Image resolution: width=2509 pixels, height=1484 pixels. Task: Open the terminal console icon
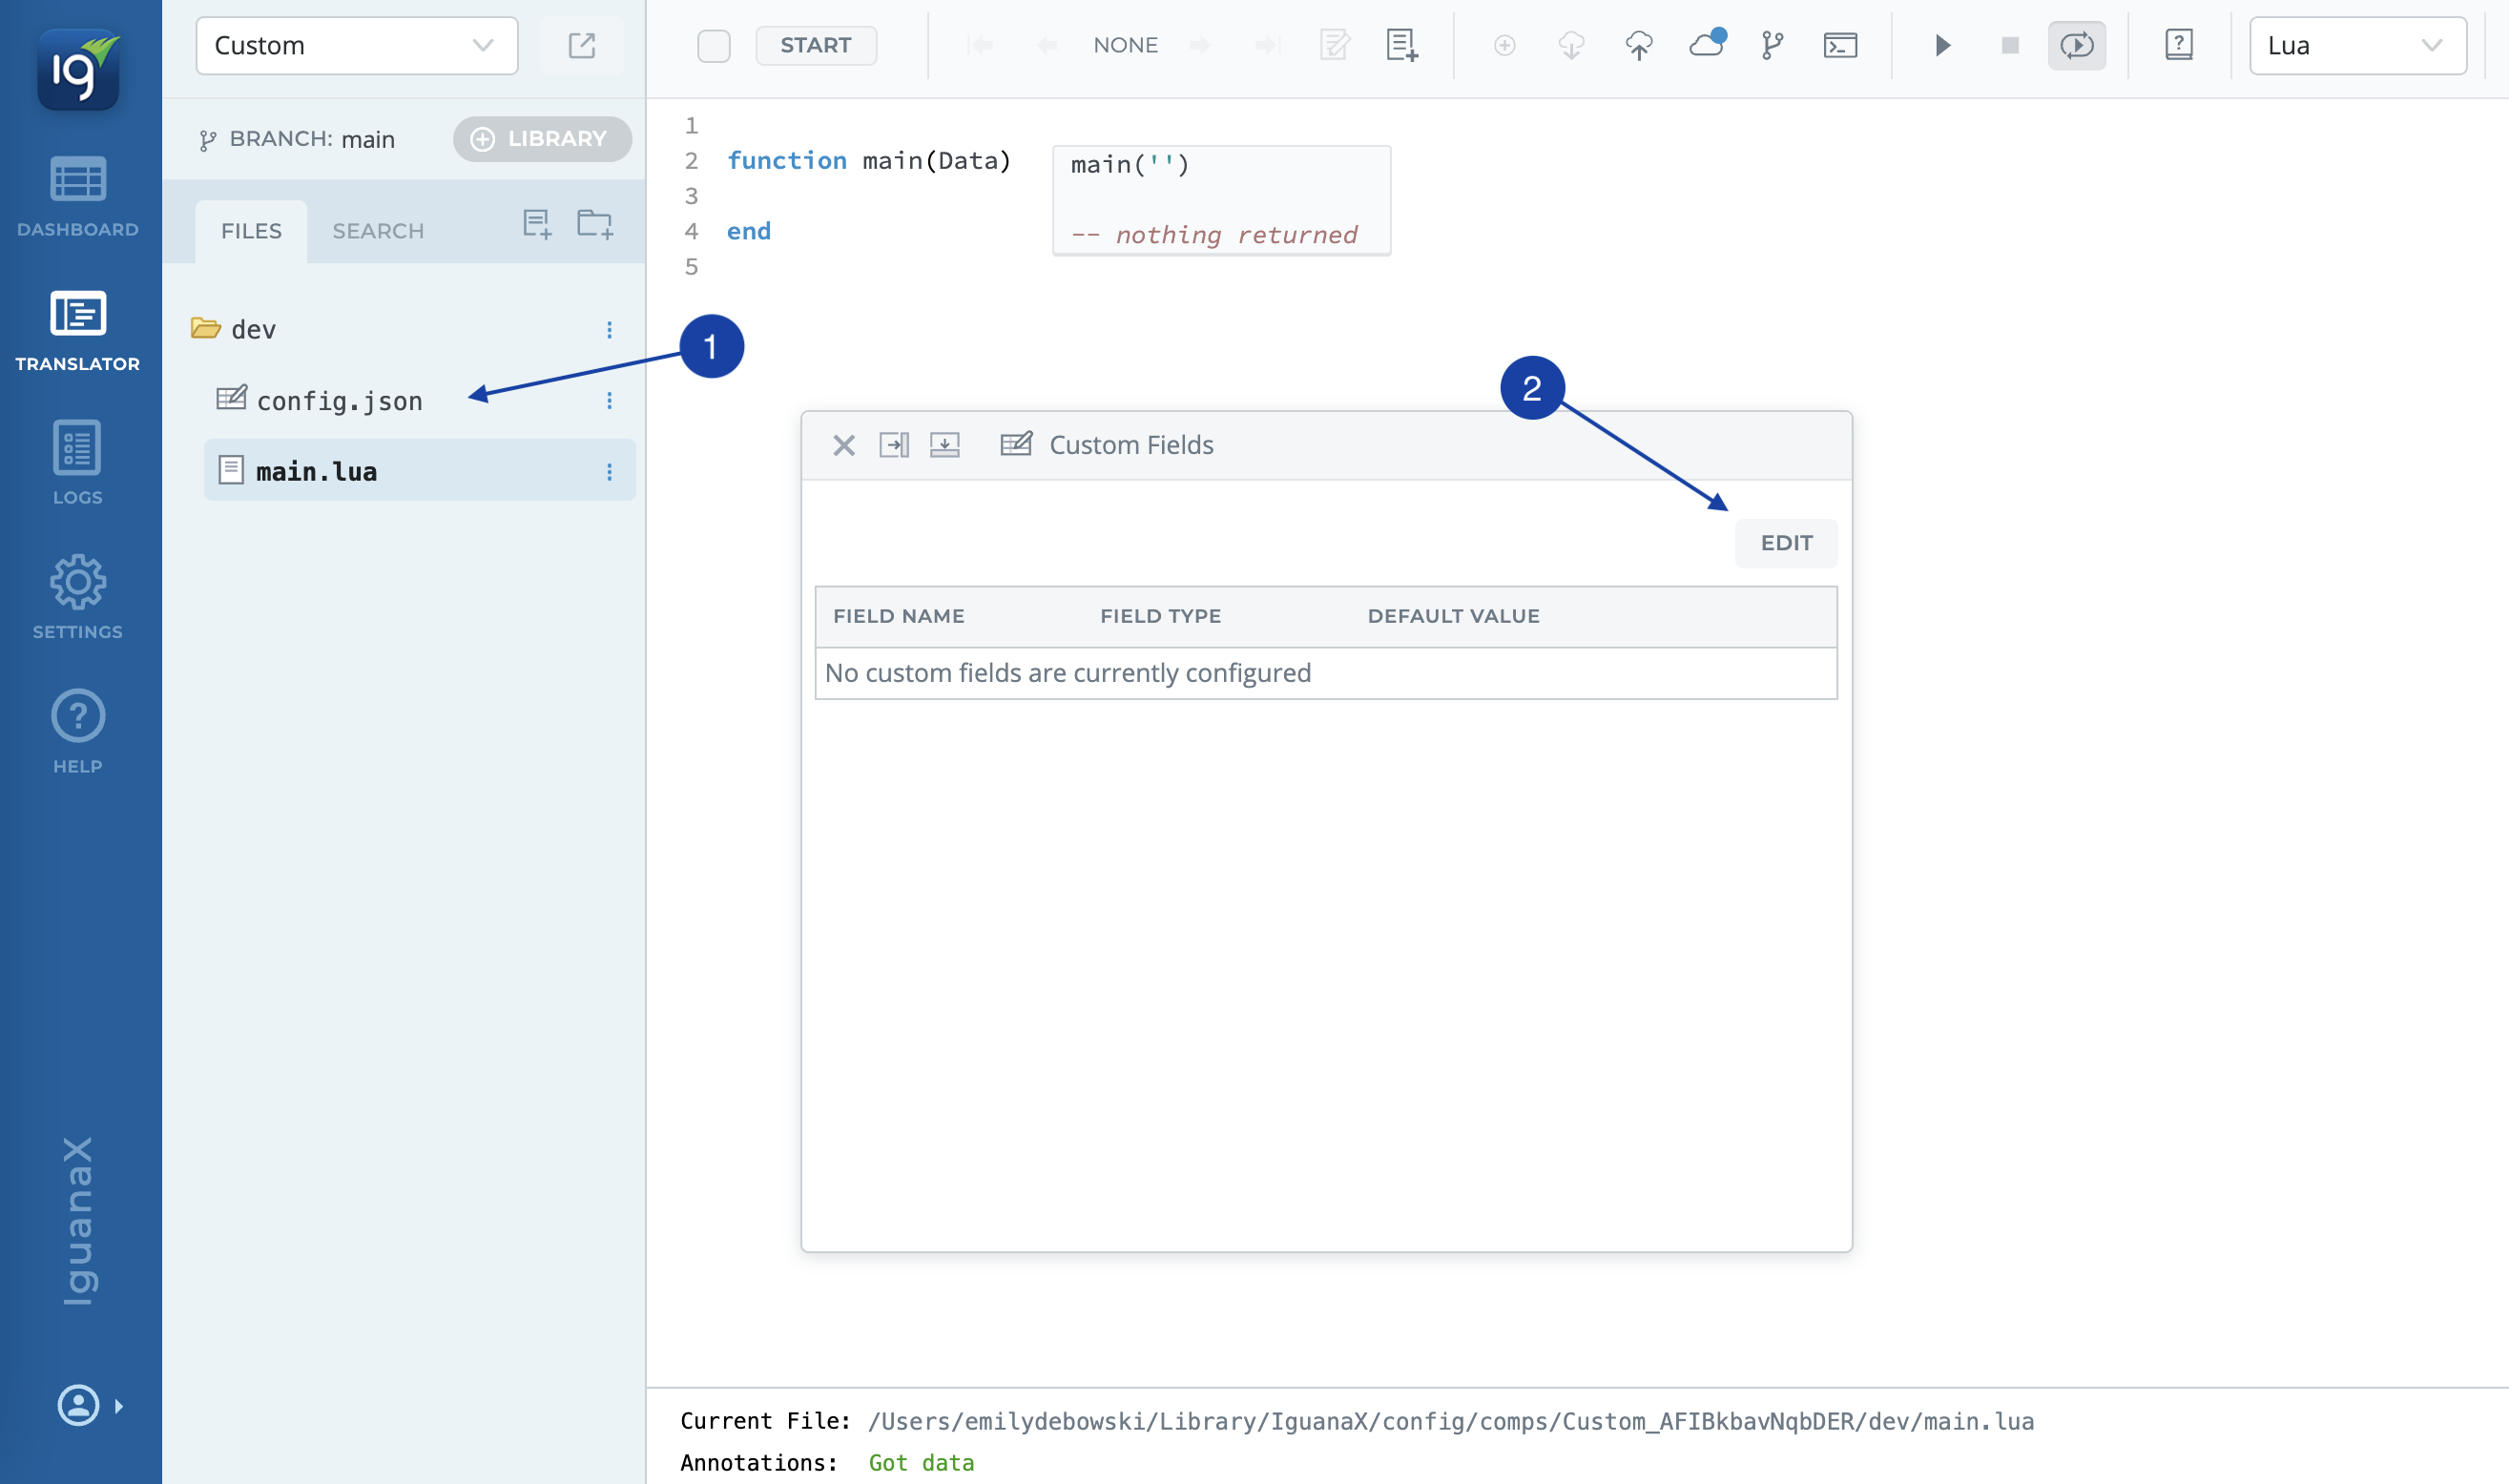click(1839, 45)
